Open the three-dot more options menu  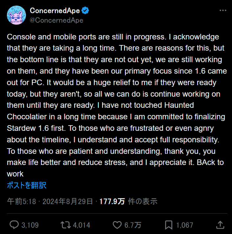223,11
